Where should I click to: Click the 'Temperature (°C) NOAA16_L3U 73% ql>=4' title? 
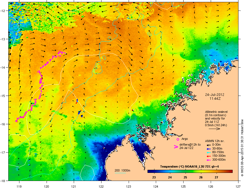pos(189,166)
